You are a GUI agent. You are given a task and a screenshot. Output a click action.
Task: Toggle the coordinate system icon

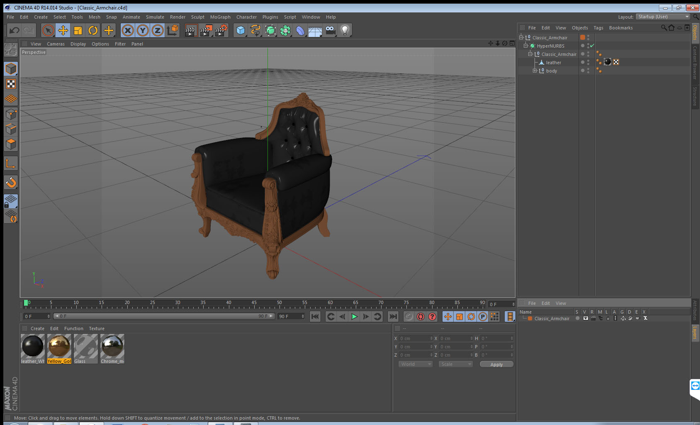tap(173, 30)
